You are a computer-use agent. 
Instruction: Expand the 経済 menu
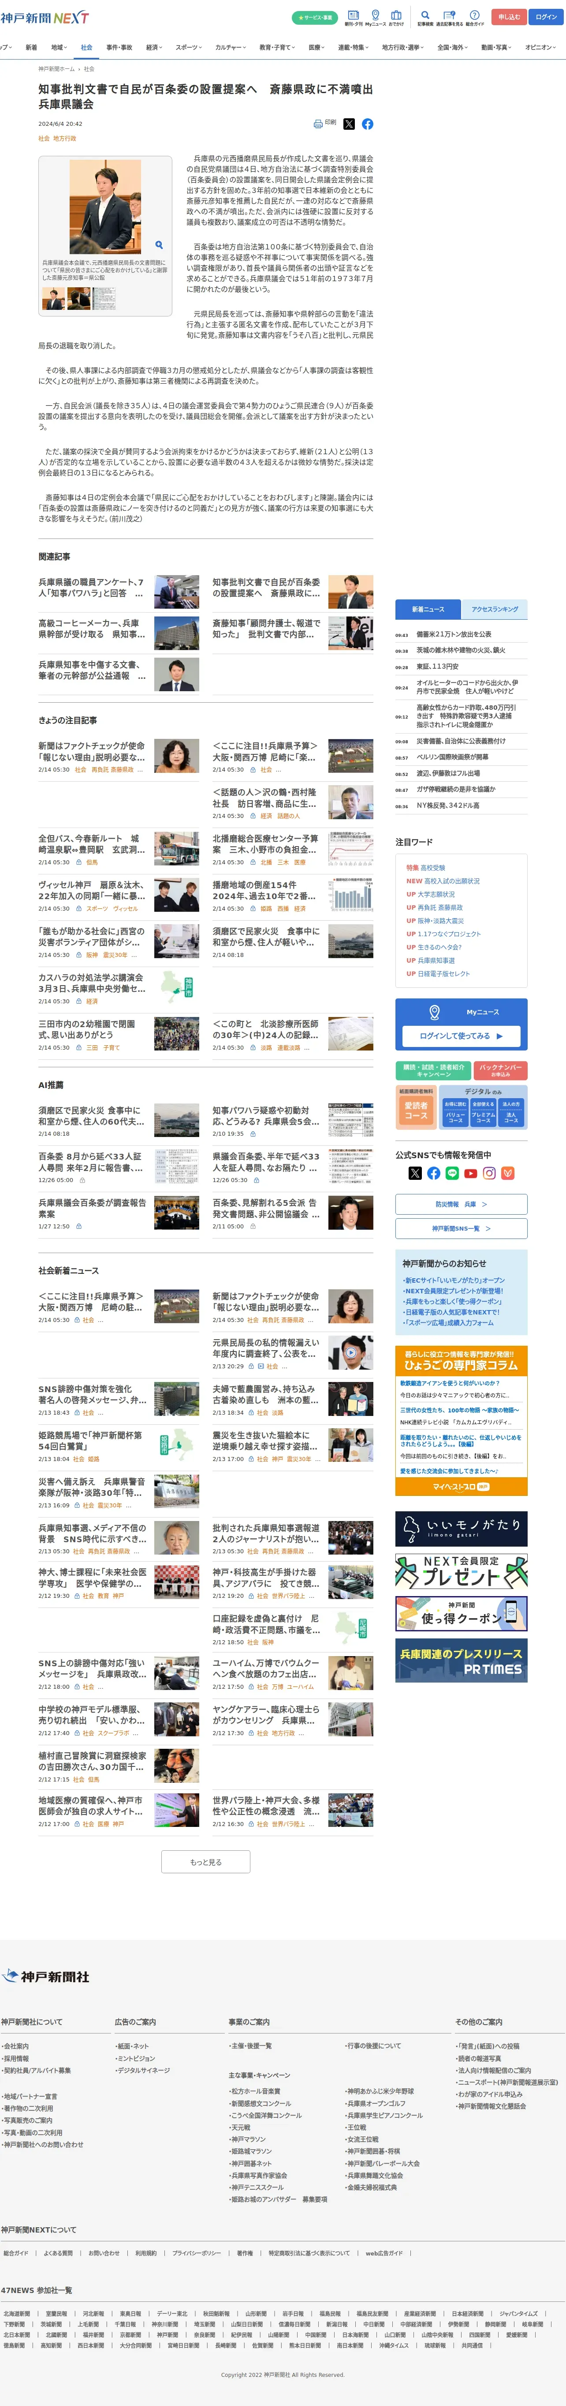point(154,48)
